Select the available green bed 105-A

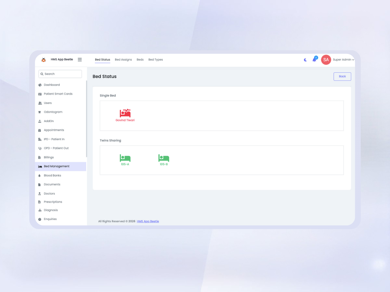pyautogui.click(x=125, y=158)
